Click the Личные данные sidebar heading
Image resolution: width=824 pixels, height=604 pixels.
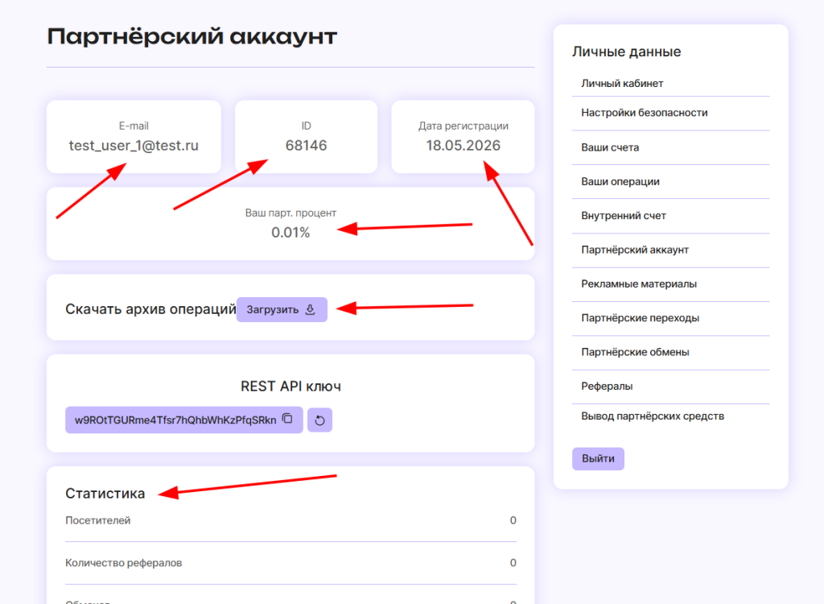coord(626,52)
